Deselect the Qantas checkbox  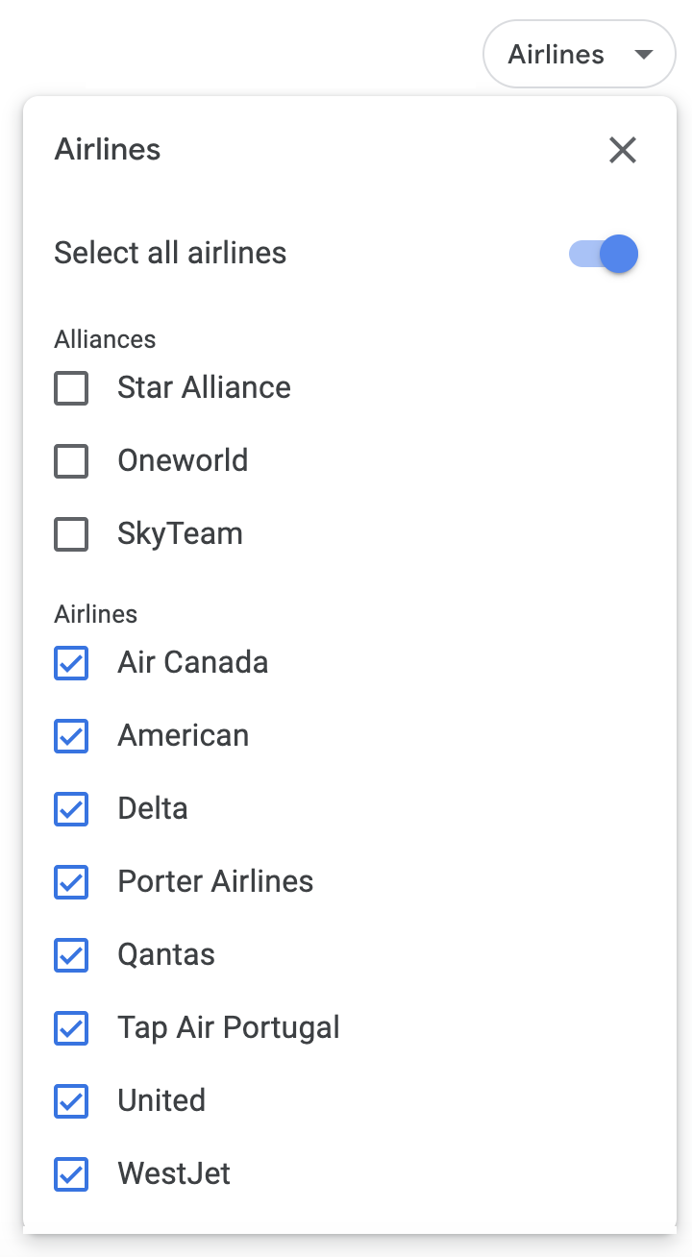(71, 955)
